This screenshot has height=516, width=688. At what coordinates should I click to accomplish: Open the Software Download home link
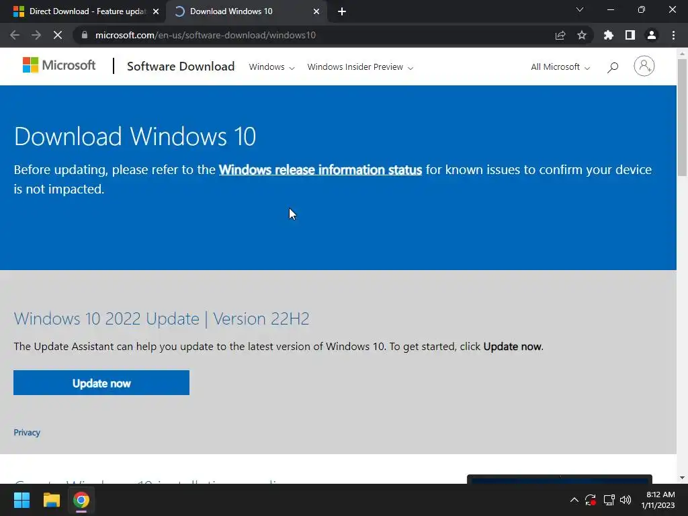(181, 67)
